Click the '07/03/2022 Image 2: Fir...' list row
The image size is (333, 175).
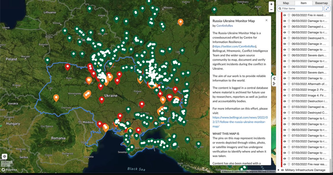[306, 90]
